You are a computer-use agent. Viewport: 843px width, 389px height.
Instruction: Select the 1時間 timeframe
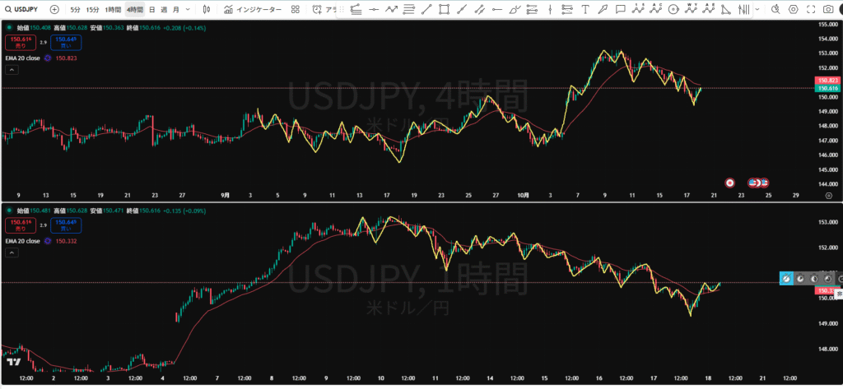point(113,9)
